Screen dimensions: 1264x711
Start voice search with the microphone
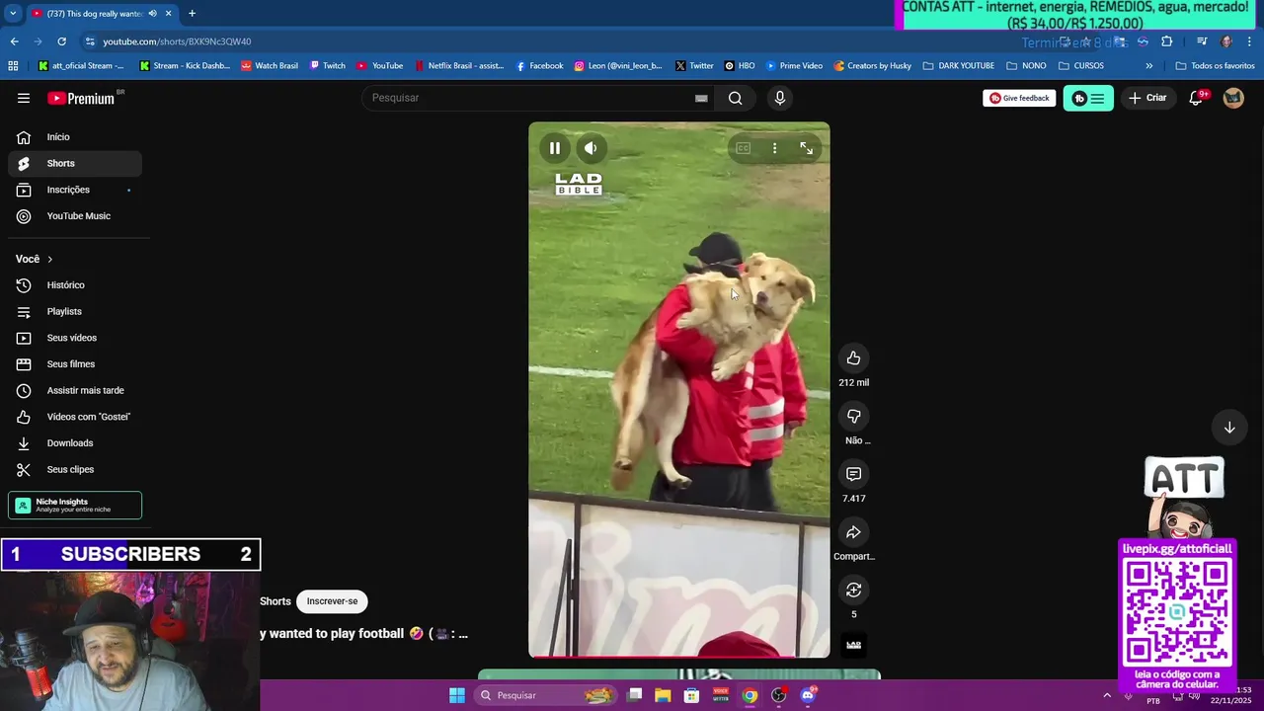780,98
